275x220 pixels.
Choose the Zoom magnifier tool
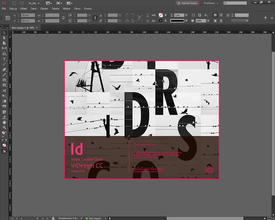point(4,127)
